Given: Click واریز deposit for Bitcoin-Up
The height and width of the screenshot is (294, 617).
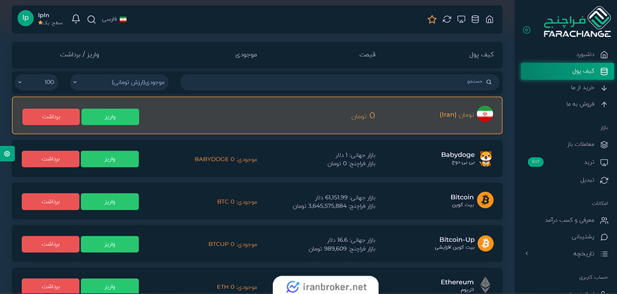Looking at the screenshot, I should point(110,244).
